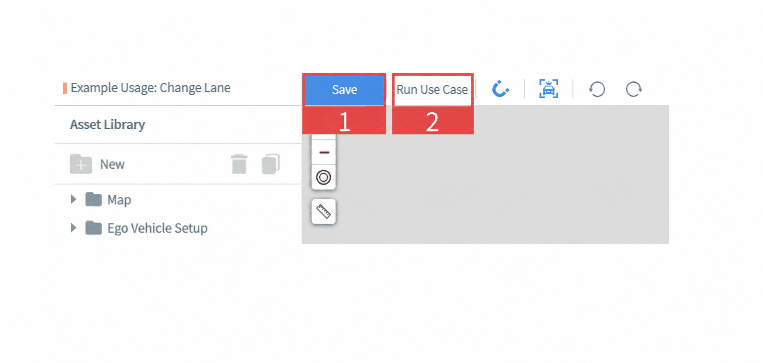Click the vehicle focus frame icon

[549, 89]
